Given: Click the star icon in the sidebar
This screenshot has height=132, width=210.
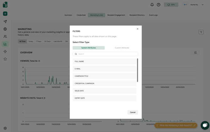Looking at the screenshot, I should click(x=5, y=59).
